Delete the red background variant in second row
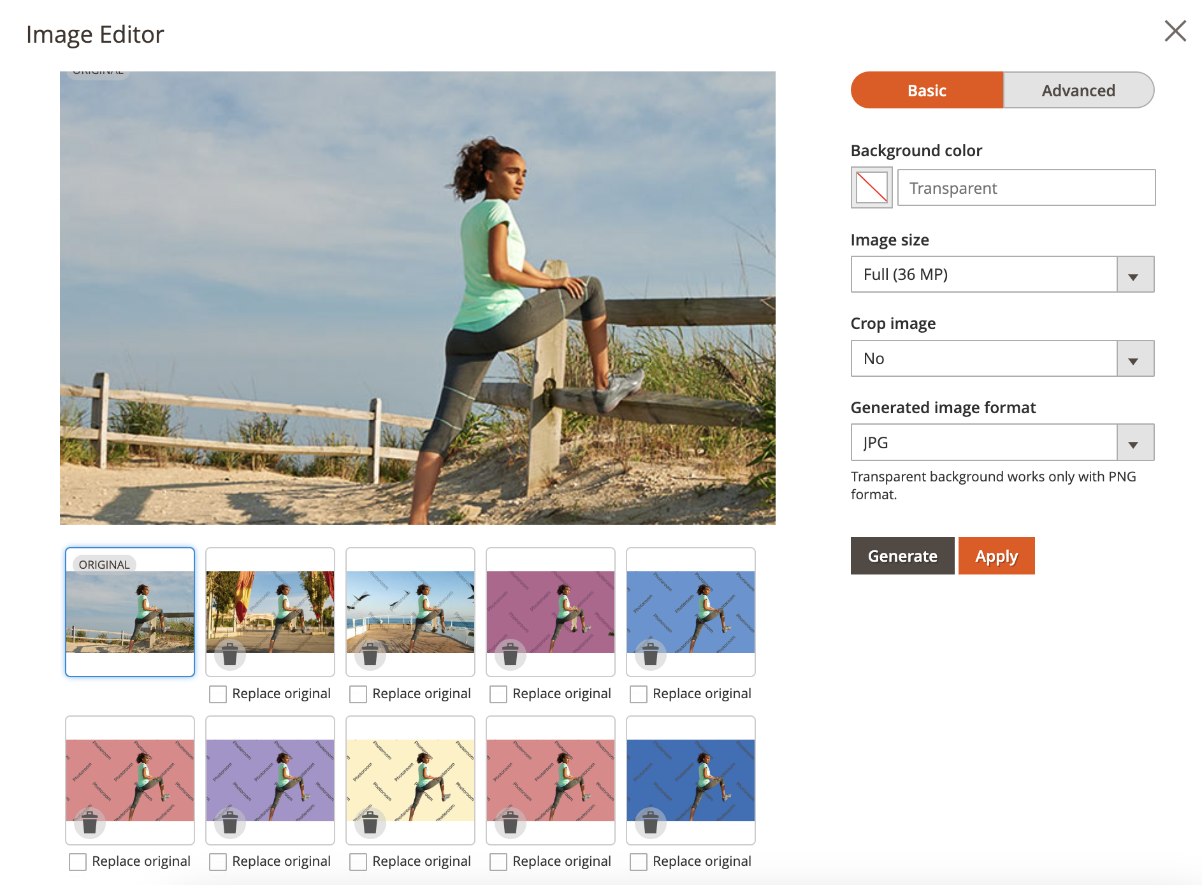This screenshot has height=885, width=1202. [x=90, y=823]
